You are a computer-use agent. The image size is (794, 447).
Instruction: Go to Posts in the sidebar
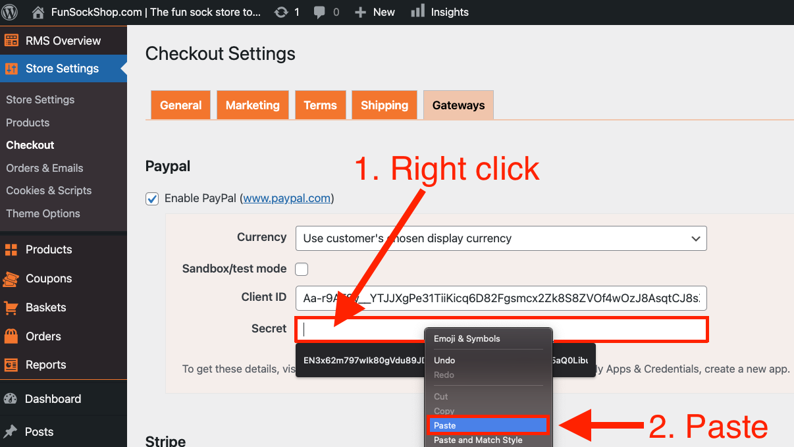coord(40,432)
